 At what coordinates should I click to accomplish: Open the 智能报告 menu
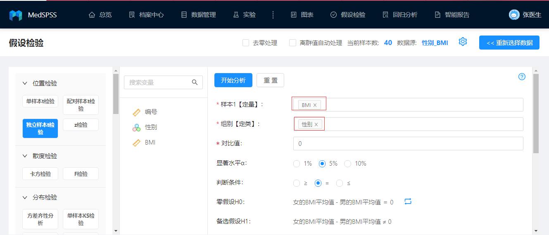[x=452, y=15]
